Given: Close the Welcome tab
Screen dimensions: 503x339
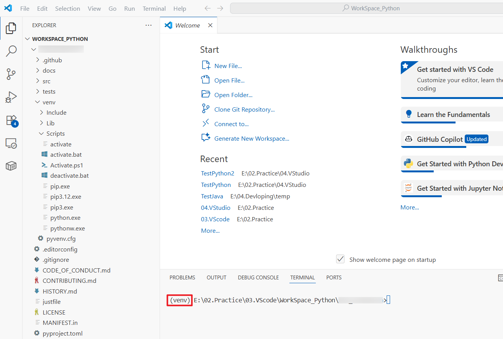Looking at the screenshot, I should [x=210, y=25].
